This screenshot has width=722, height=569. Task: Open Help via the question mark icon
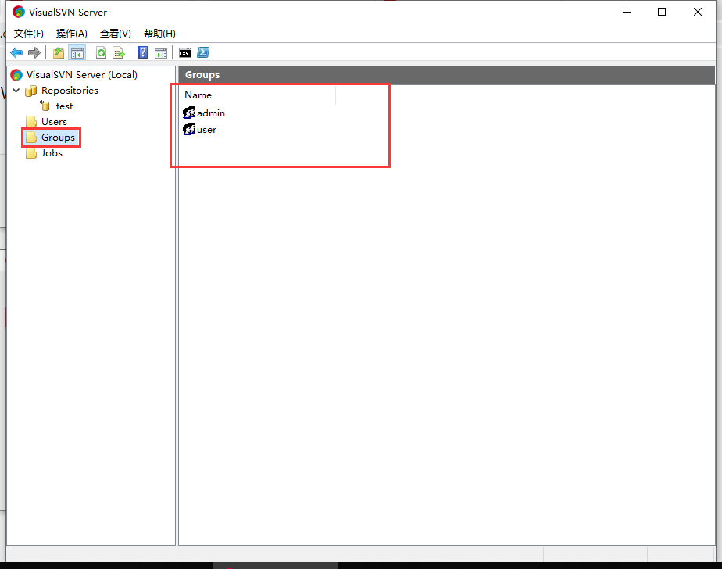point(143,52)
